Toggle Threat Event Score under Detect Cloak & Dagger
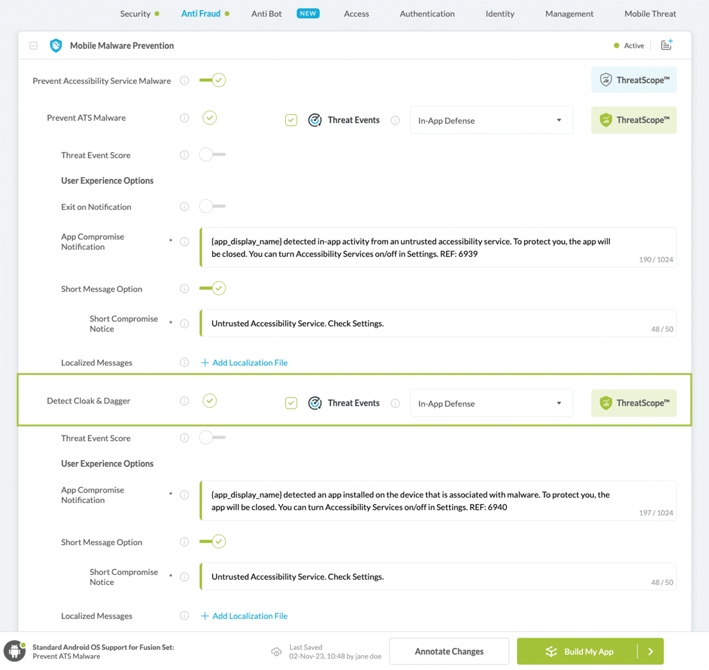The height and width of the screenshot is (670, 709). (x=212, y=438)
